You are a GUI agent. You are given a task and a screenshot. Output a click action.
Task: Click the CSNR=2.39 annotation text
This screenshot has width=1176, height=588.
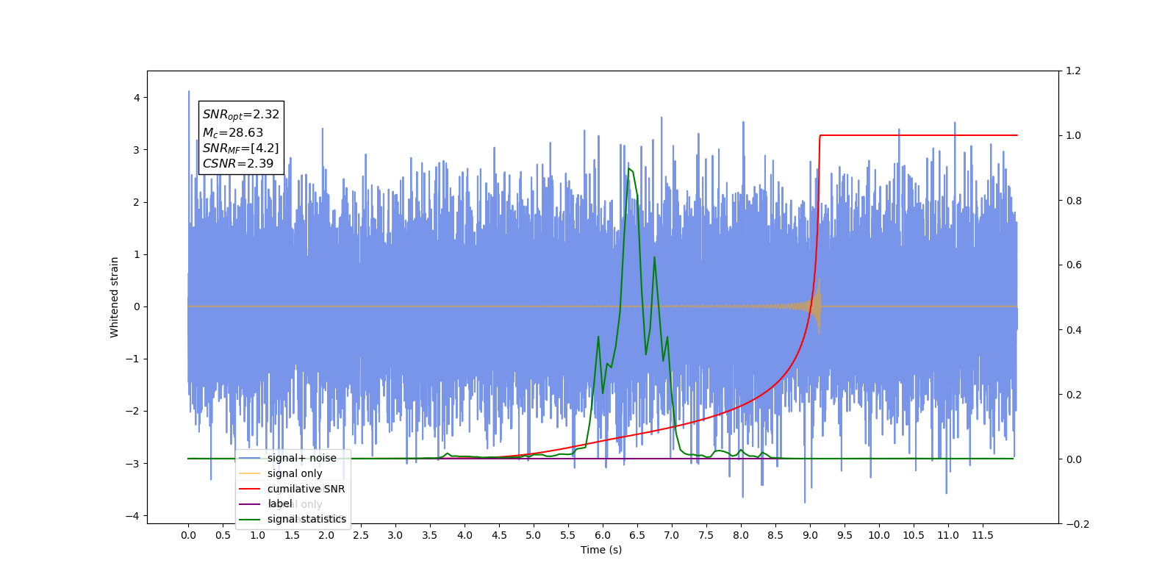click(x=238, y=163)
